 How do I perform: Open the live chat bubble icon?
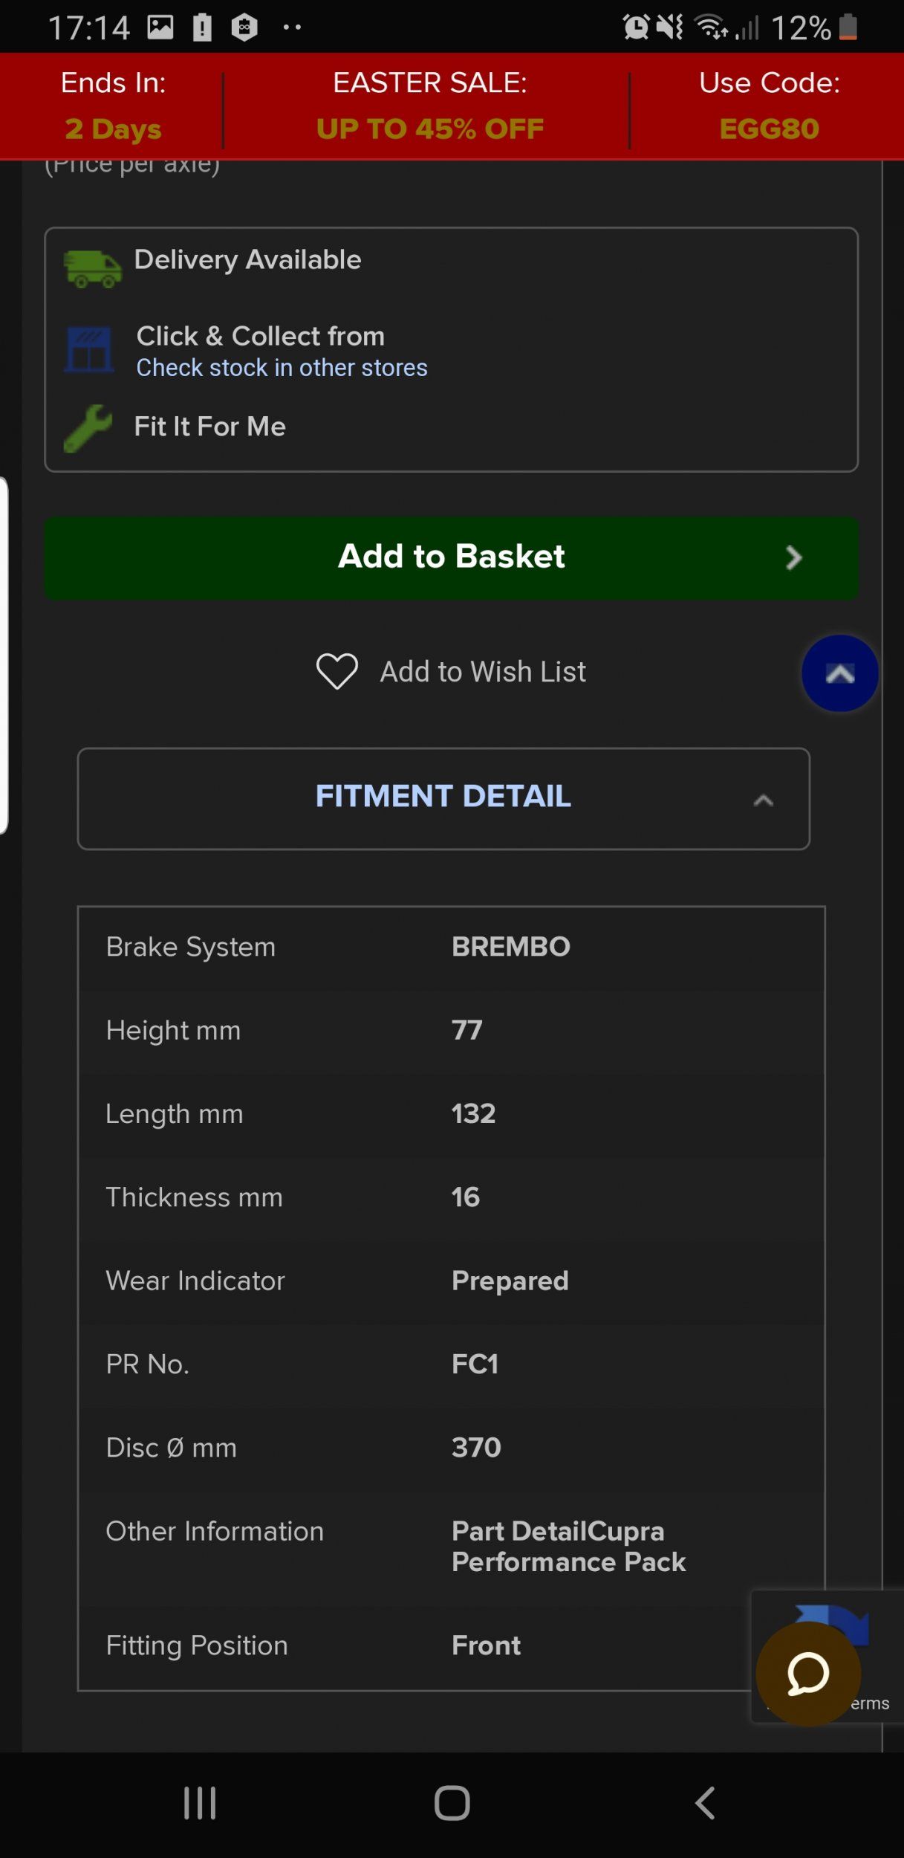click(x=807, y=1673)
